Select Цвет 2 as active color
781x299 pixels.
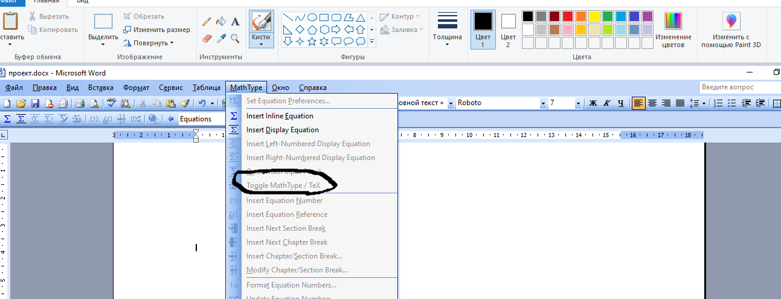tap(508, 29)
